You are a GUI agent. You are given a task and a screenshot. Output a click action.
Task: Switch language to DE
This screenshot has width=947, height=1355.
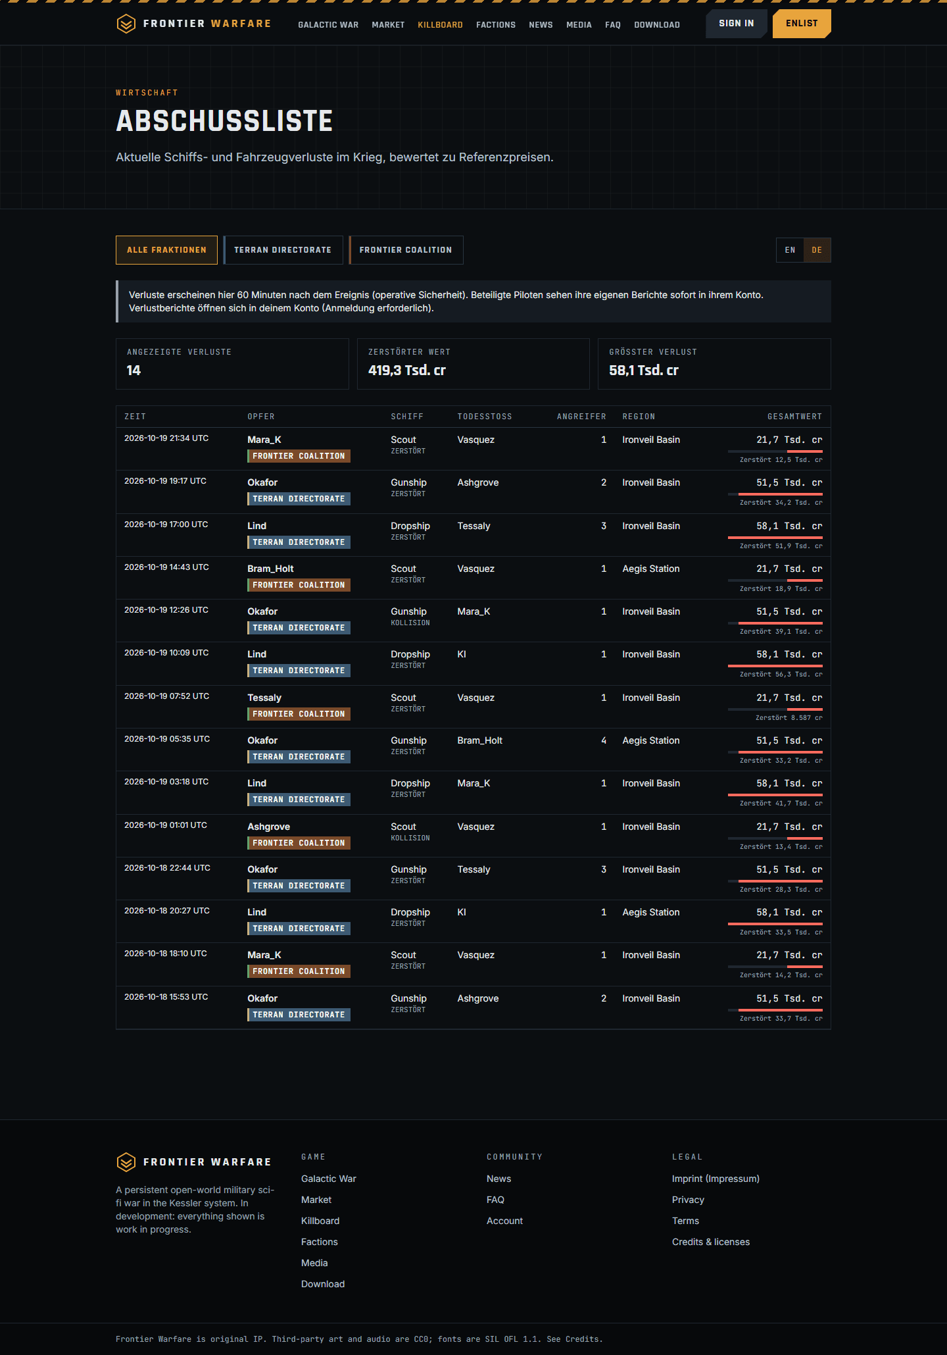[x=817, y=250]
